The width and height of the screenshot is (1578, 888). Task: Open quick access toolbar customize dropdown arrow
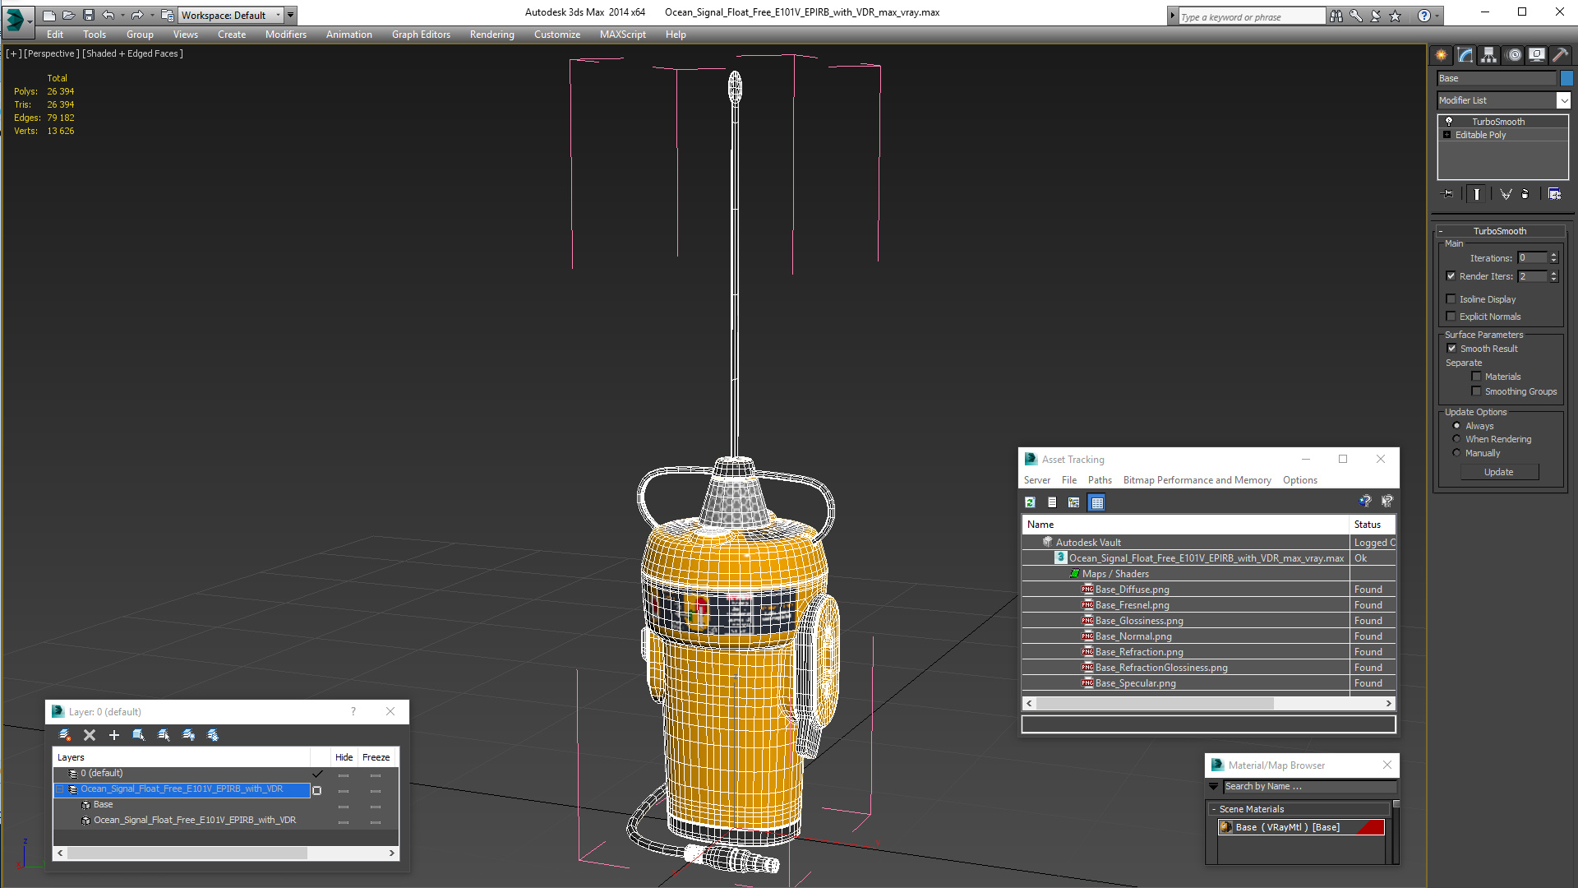[x=290, y=15]
